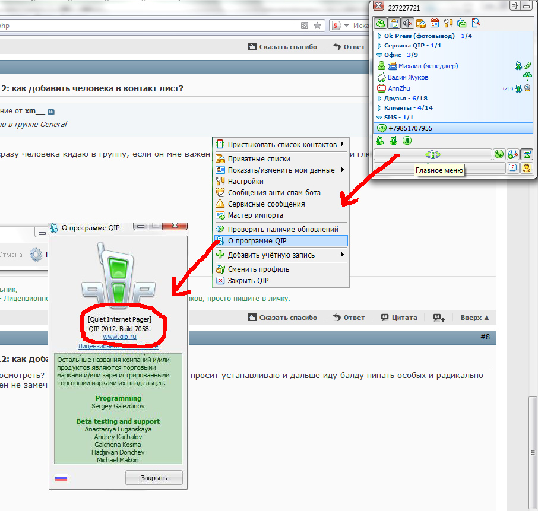Click the QIP client icon beside Михаил
538x511 pixels.
click(x=518, y=65)
